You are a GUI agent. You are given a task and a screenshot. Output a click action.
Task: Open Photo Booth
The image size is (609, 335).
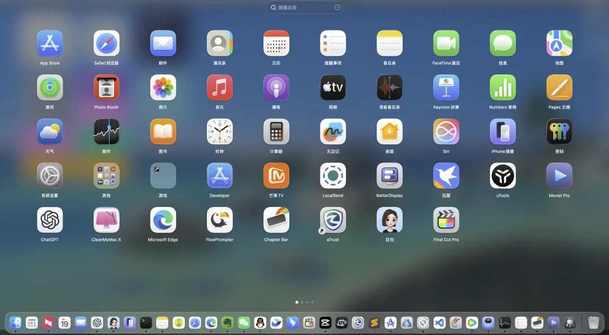[107, 87]
